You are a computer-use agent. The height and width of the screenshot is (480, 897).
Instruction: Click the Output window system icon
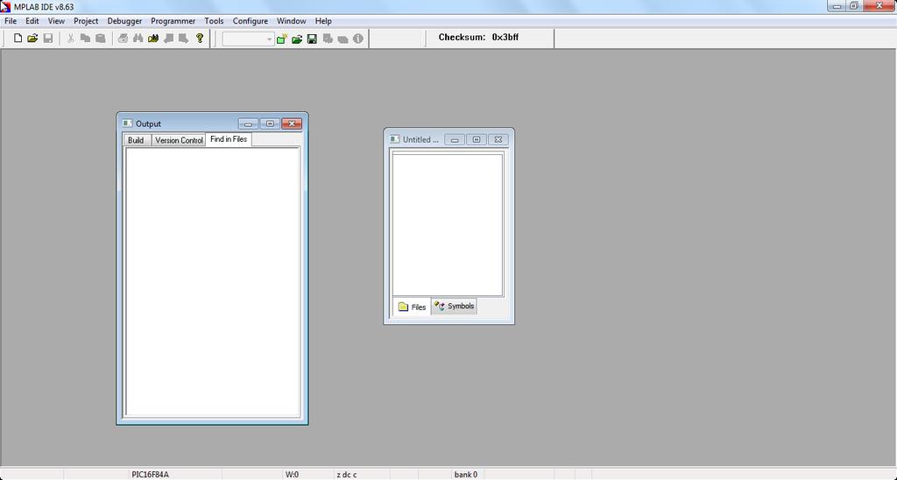click(127, 124)
